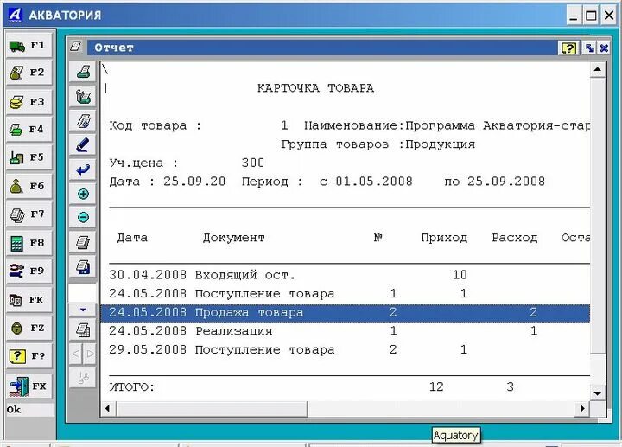Open the F8 calculator module
Screen dimensions: 622x447
(29, 243)
